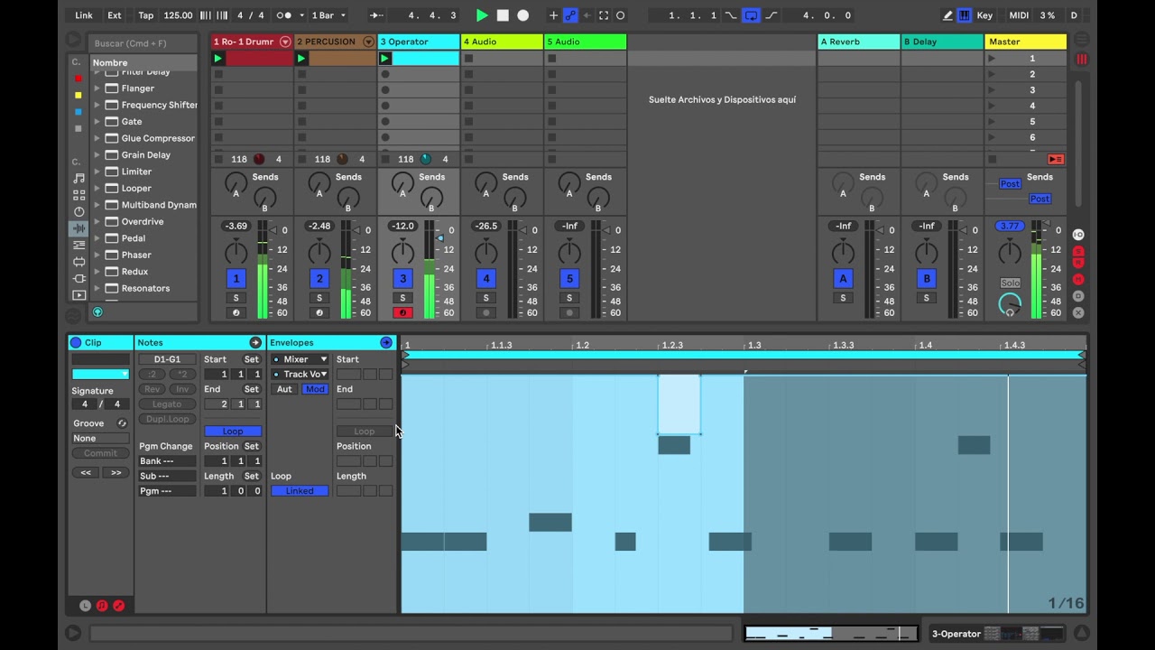Screen dimensions: 1155x650
Task: Select the 4 Audio track header
Action: coord(502,42)
